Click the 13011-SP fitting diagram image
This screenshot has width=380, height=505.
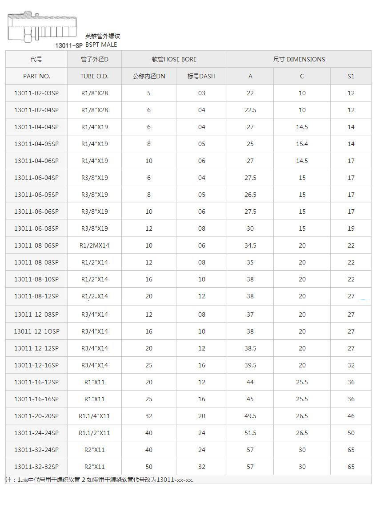[x=42, y=28]
